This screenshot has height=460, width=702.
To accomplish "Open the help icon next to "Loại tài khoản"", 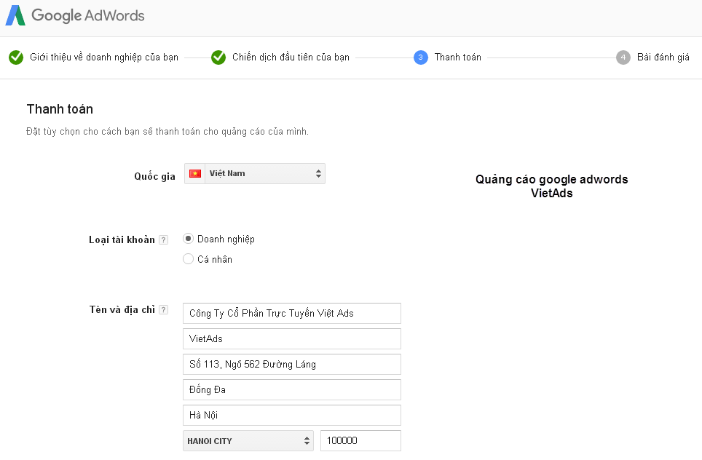I will [165, 239].
